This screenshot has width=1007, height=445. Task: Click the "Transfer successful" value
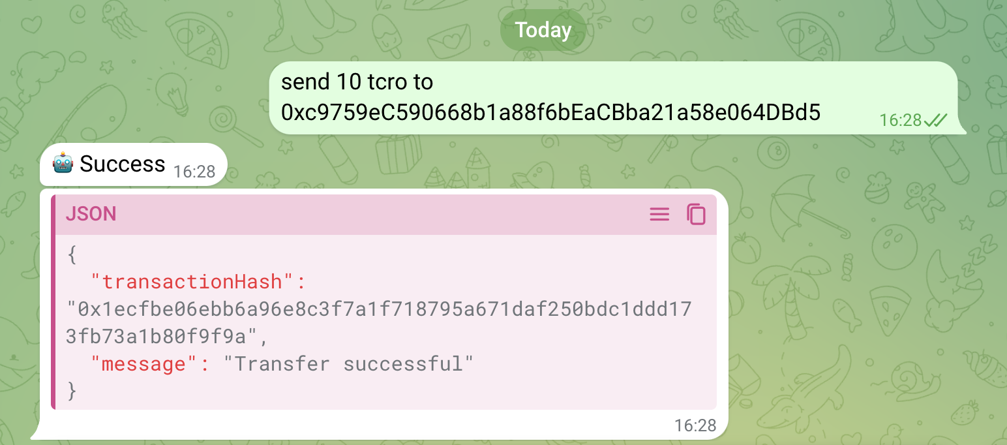[x=348, y=363]
